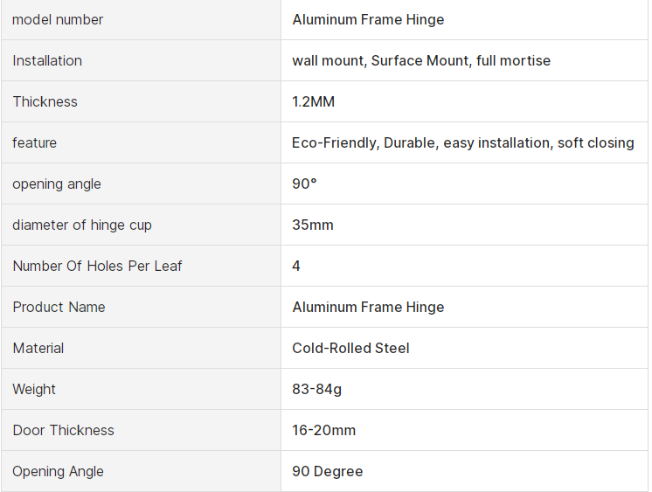
Task: Click the 'feature' label cell
Action: pos(34,142)
